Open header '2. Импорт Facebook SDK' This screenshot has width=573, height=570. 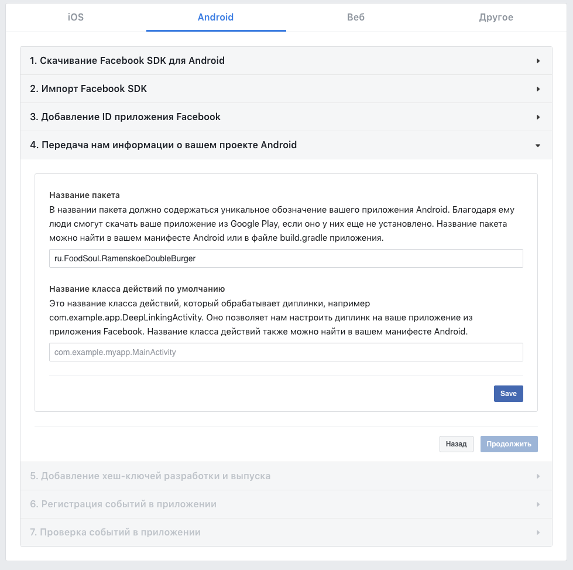(286, 89)
